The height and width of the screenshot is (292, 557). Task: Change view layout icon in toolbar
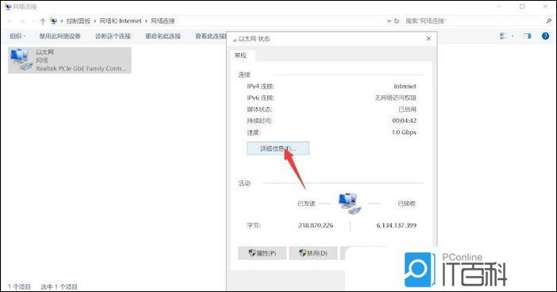coord(503,36)
